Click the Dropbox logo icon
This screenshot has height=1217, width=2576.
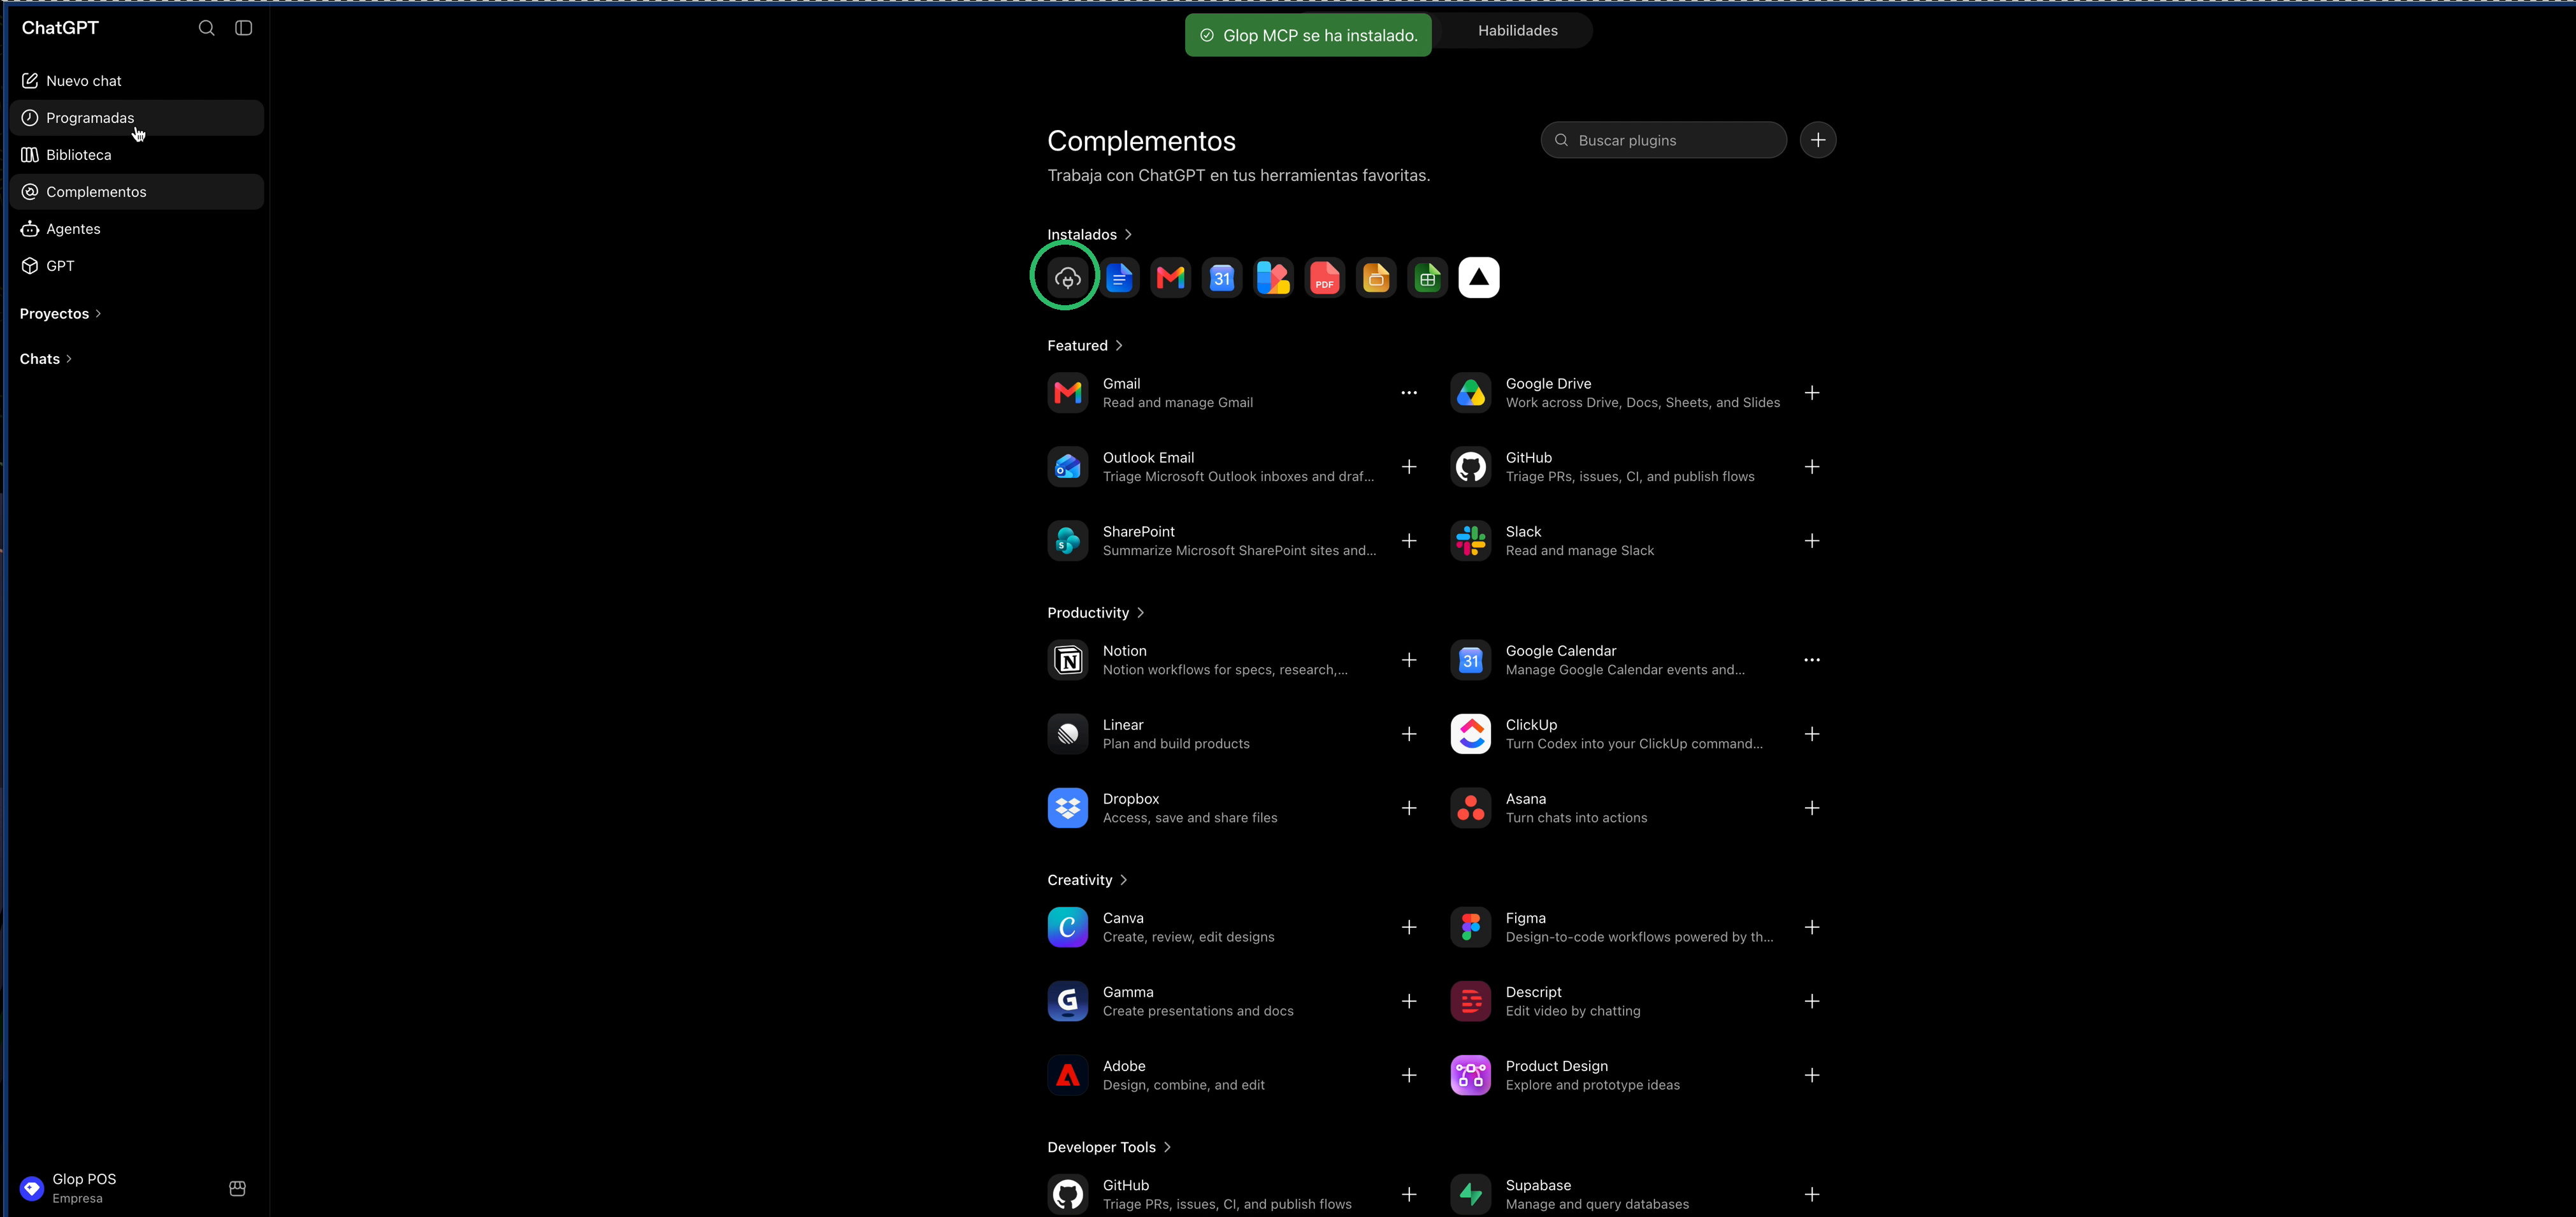coord(1067,808)
